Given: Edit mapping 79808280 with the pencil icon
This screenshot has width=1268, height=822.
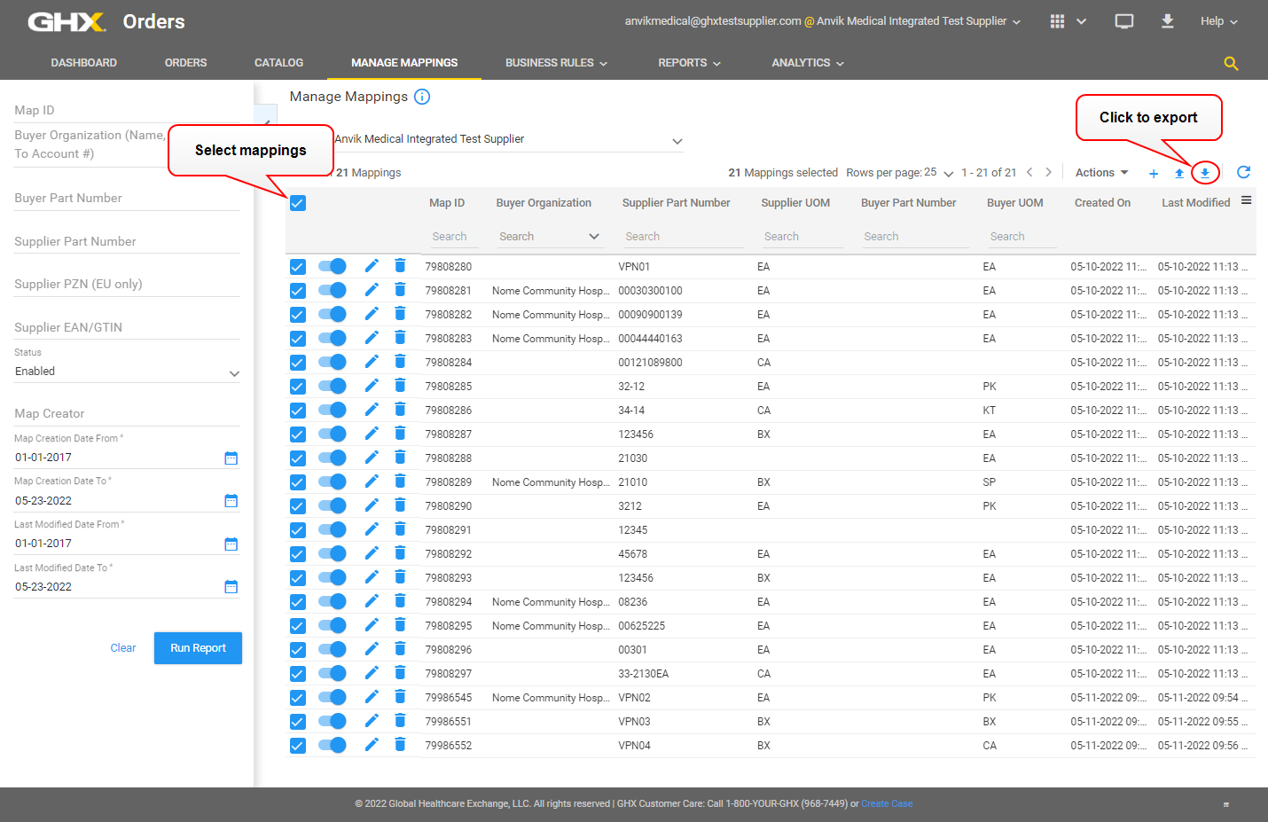Looking at the screenshot, I should [372, 266].
